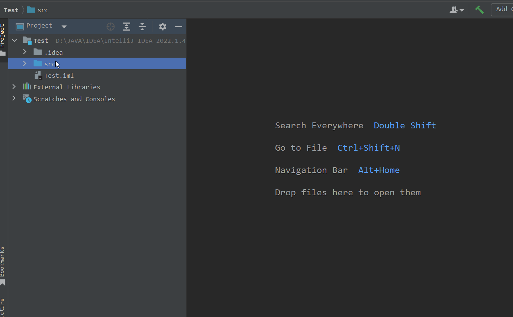
Task: Click the Test breadcrumb in navigation bar
Action: tap(11, 10)
